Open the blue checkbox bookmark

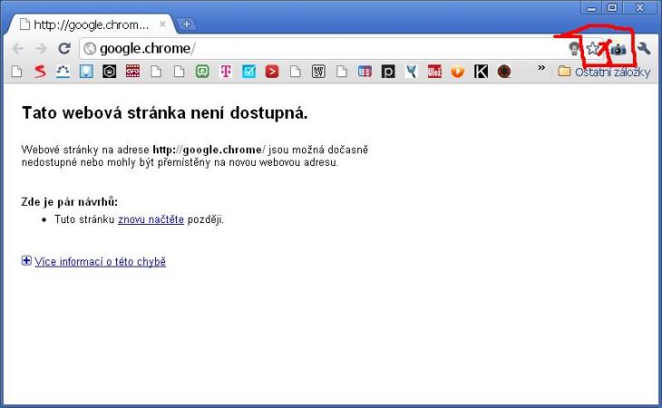248,72
